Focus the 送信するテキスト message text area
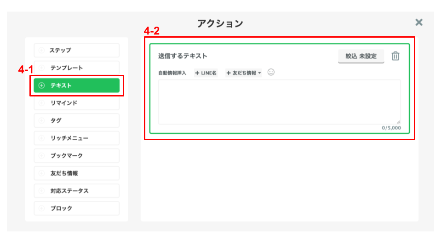The height and width of the screenshot is (243, 441). click(279, 102)
